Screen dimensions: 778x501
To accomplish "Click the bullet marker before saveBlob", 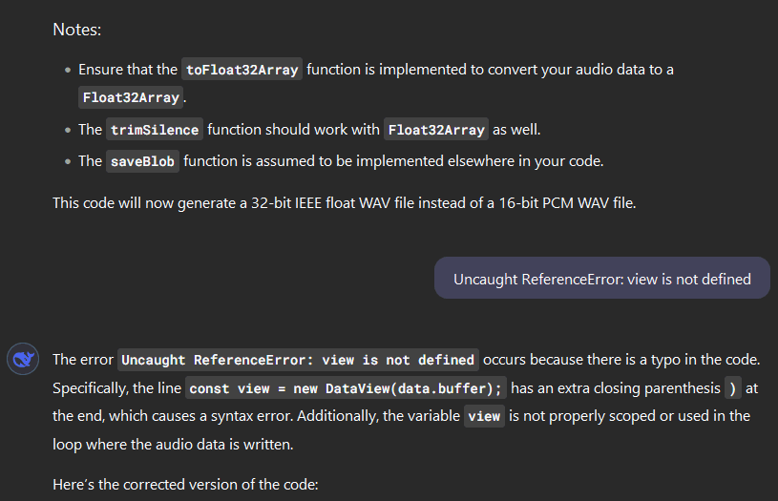I will pyautogui.click(x=68, y=161).
